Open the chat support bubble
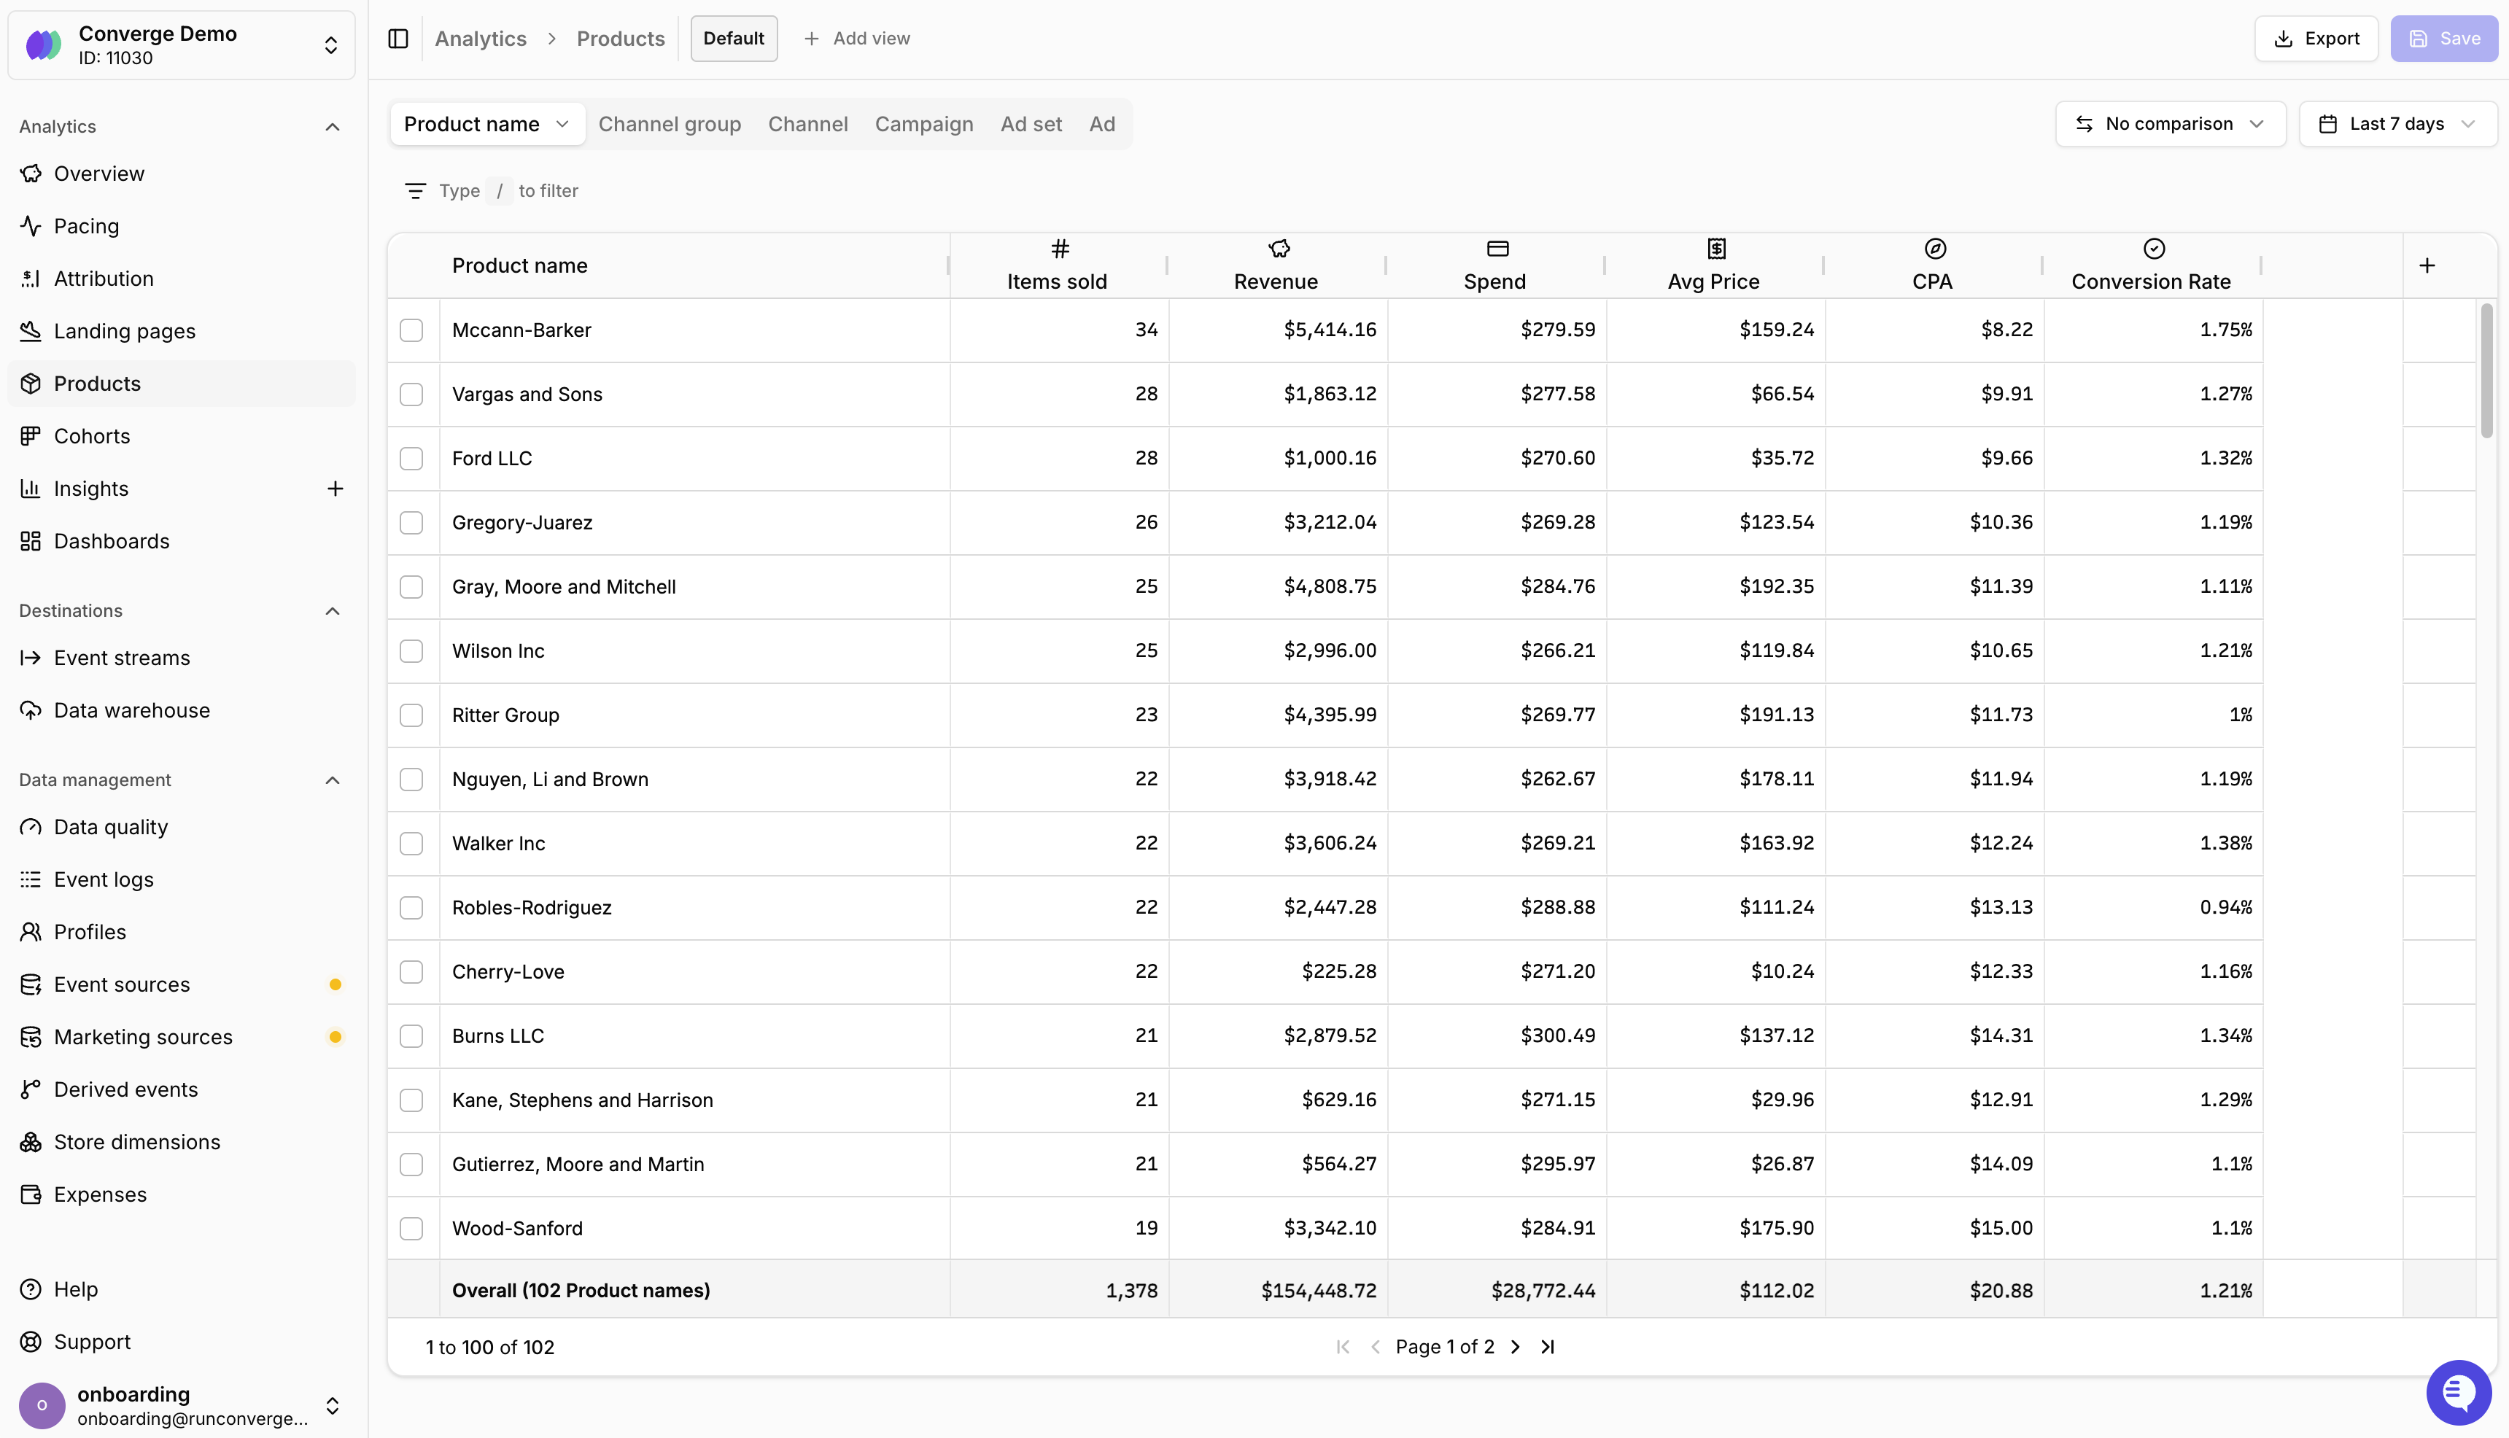 click(2458, 1393)
